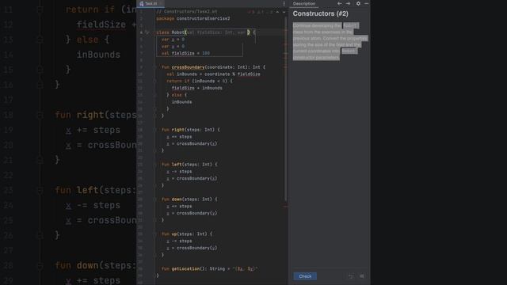Screen dimensions: 507x285
Task: Open Description panel settings gear
Action: [x=358, y=3]
